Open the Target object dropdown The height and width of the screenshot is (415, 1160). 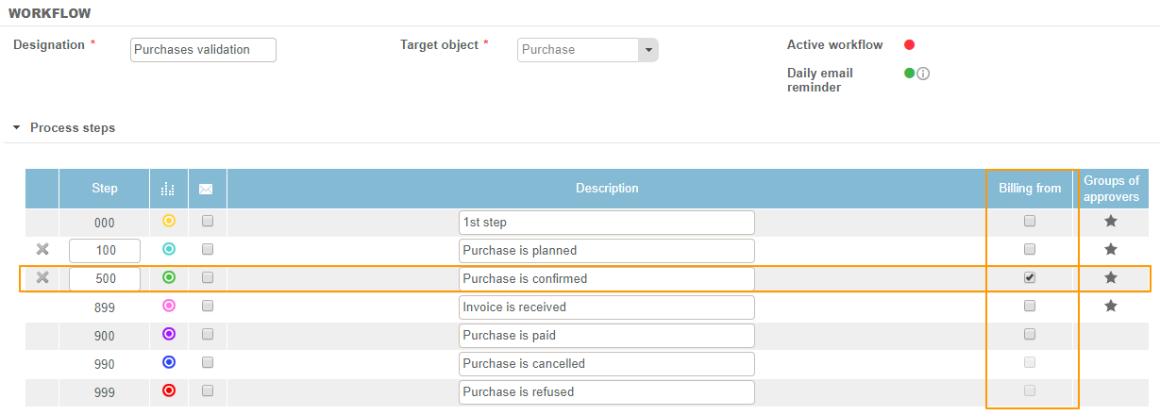pyautogui.click(x=647, y=50)
